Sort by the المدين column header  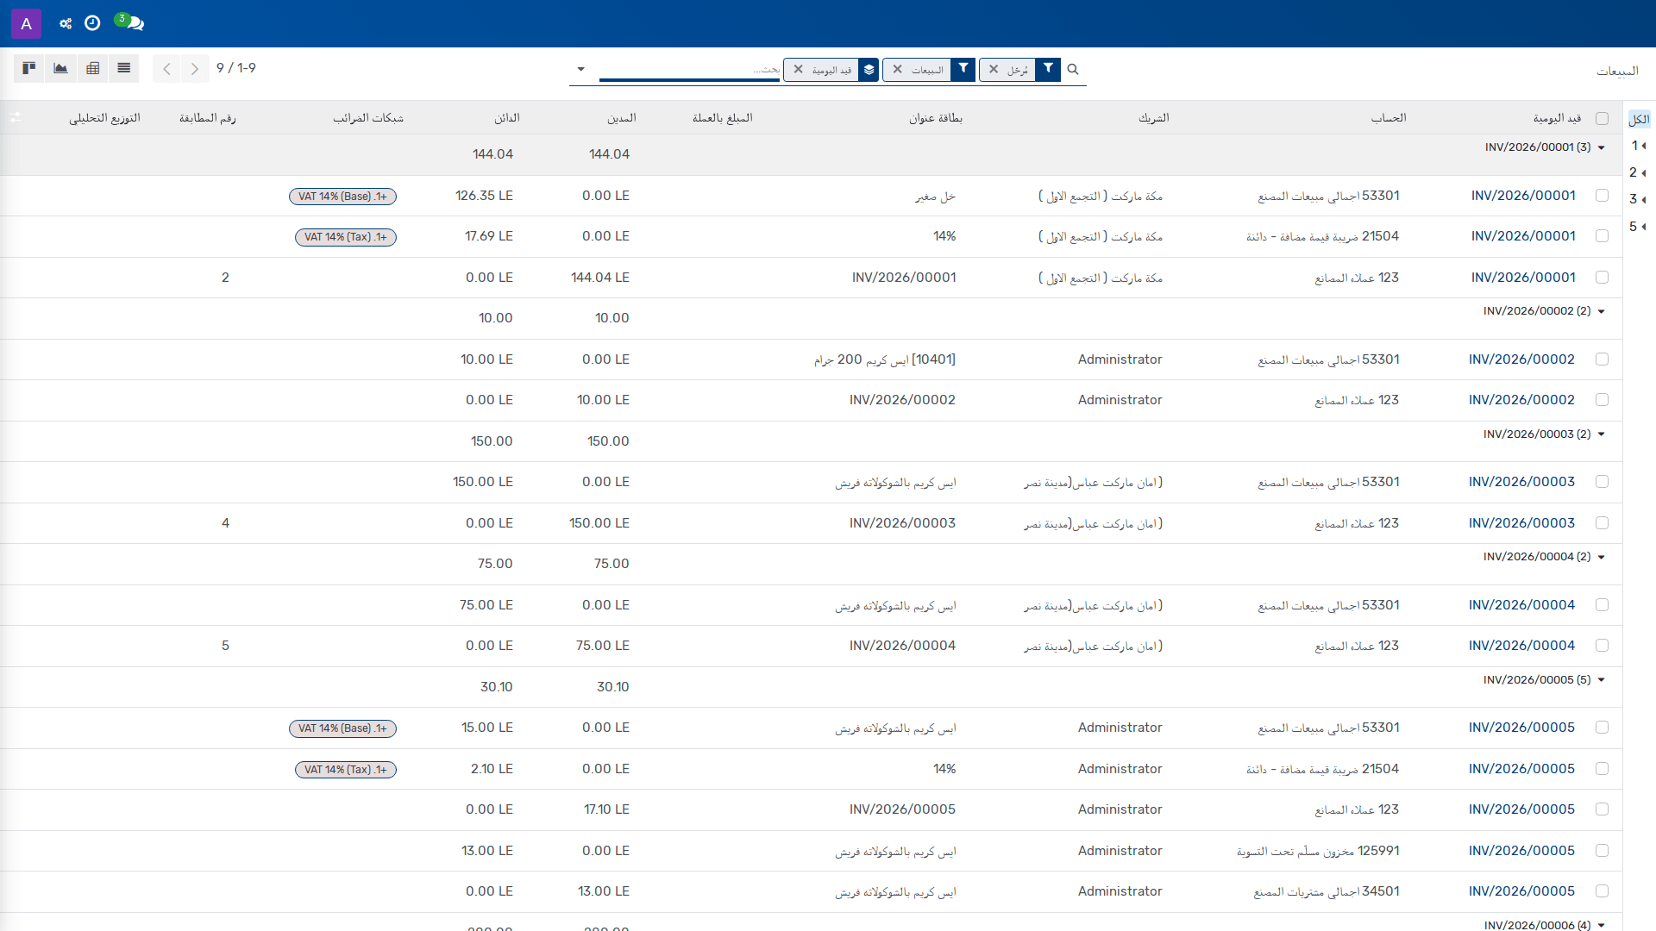pos(622,118)
